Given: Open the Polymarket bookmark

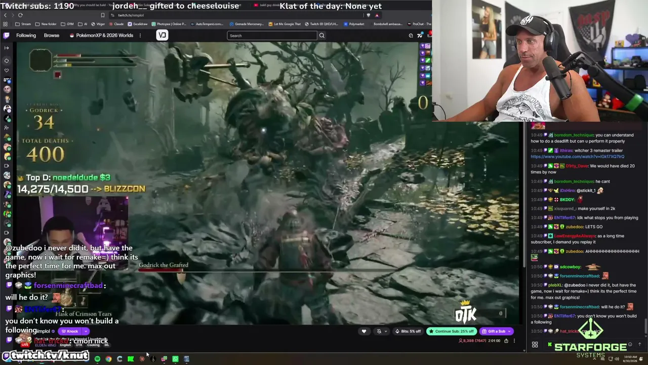Looking at the screenshot, I should (x=354, y=24).
